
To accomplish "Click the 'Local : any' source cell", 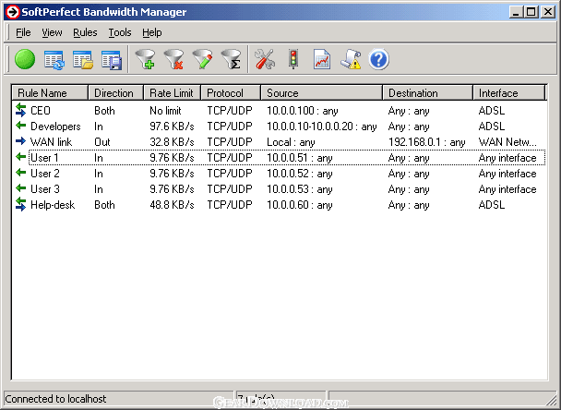I will [291, 142].
